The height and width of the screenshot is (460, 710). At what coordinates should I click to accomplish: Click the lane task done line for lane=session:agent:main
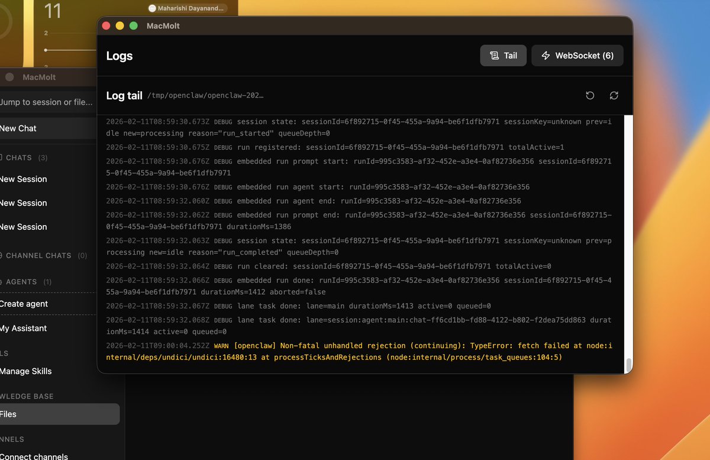point(359,326)
